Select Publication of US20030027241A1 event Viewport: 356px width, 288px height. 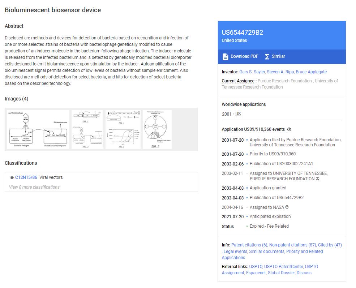pos(281,164)
